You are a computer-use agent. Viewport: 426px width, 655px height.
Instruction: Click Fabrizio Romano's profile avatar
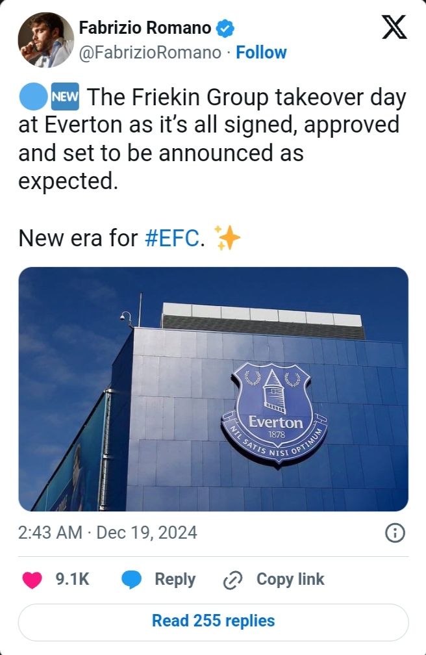tap(45, 40)
